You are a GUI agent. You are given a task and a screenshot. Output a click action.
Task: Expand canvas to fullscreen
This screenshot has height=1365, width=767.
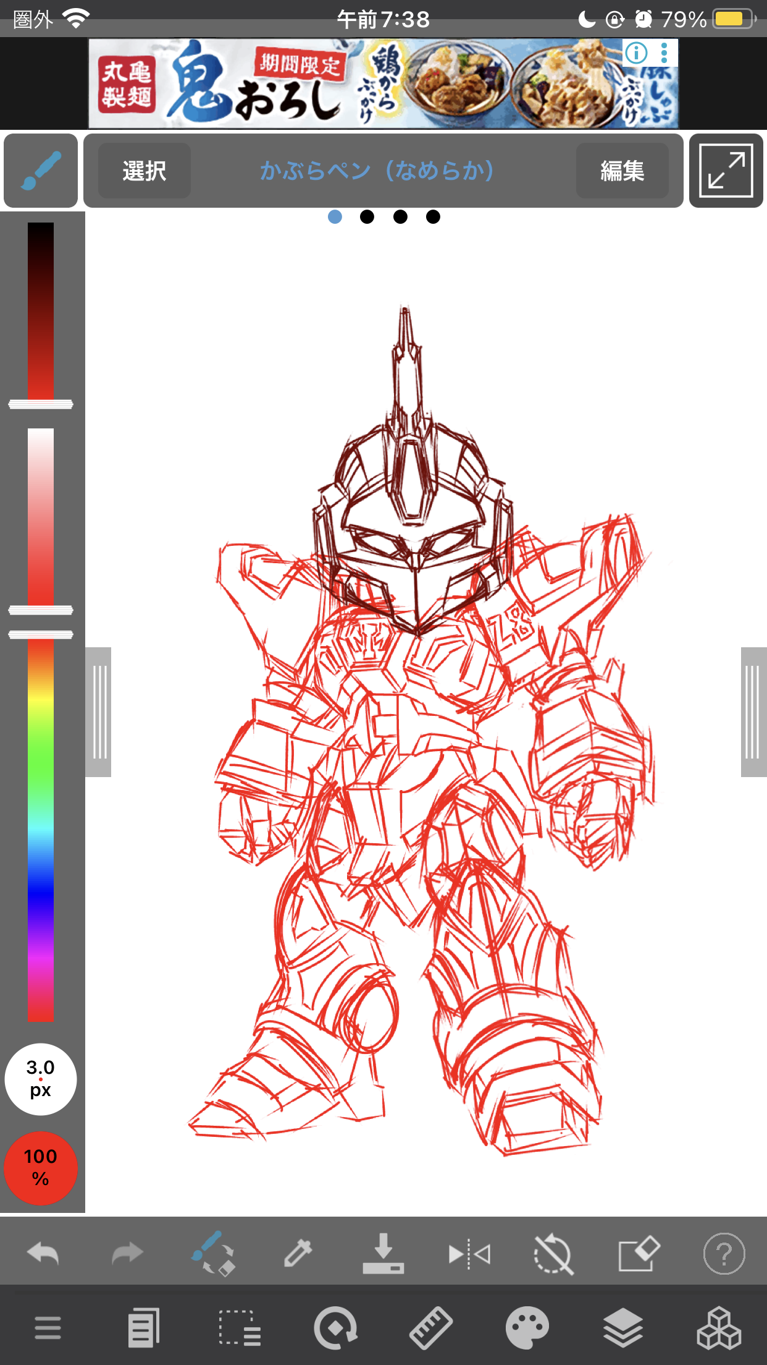click(x=726, y=171)
